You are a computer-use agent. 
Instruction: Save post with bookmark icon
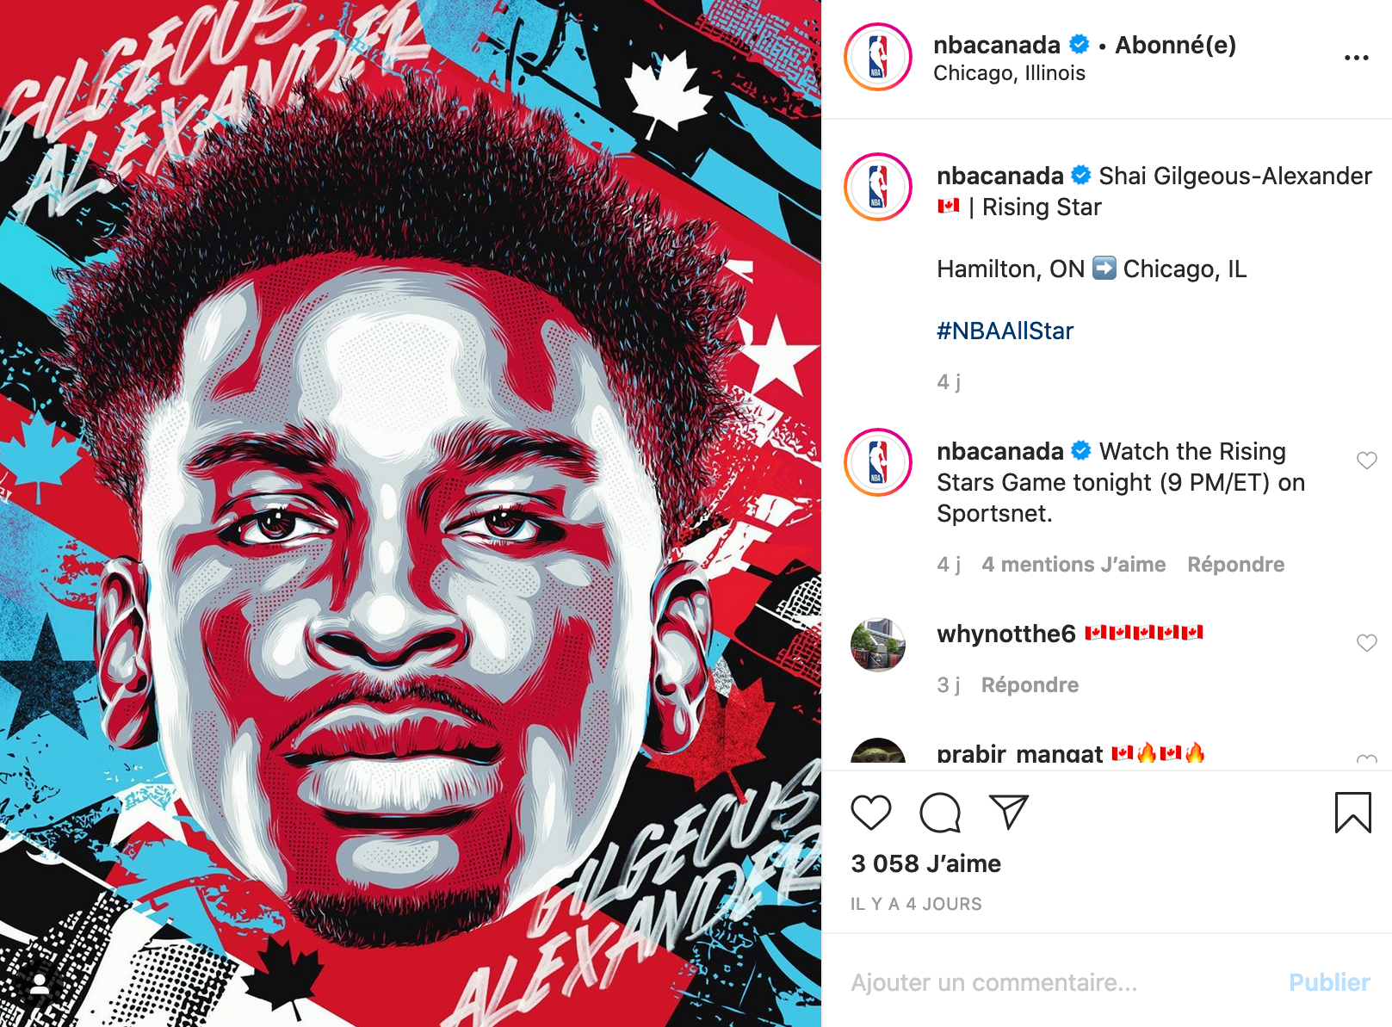[x=1353, y=813]
